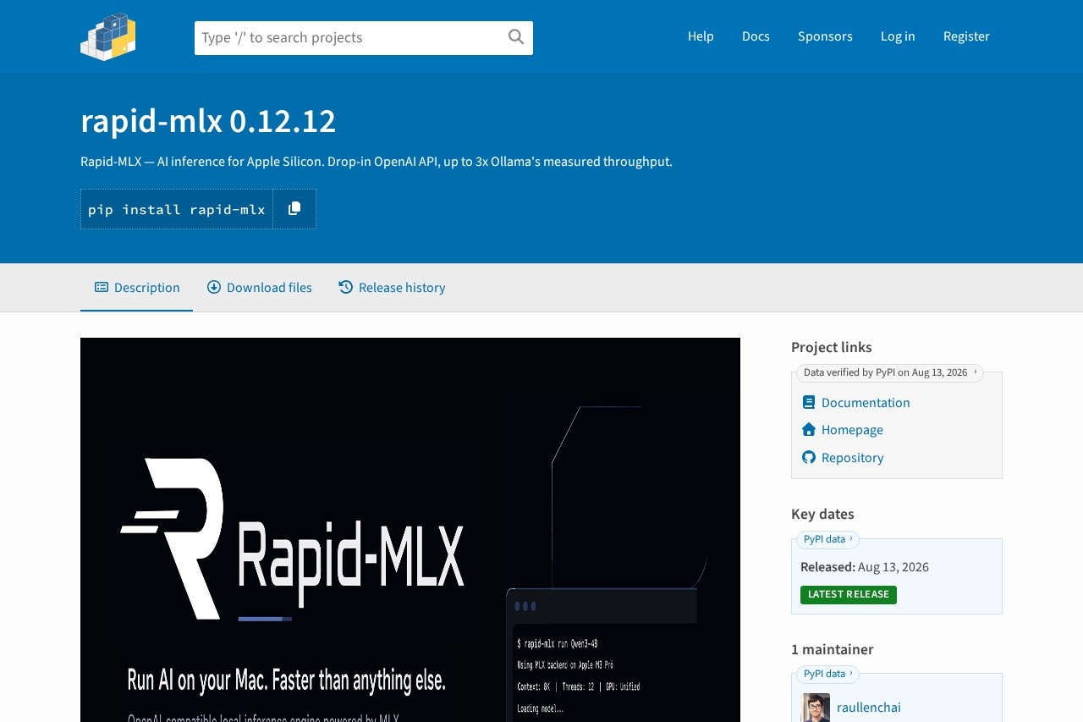Open the Help menu item
The width and height of the screenshot is (1083, 722).
coord(701,36)
